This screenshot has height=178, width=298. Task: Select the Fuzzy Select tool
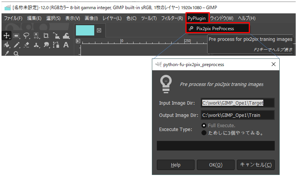[x=36, y=36]
